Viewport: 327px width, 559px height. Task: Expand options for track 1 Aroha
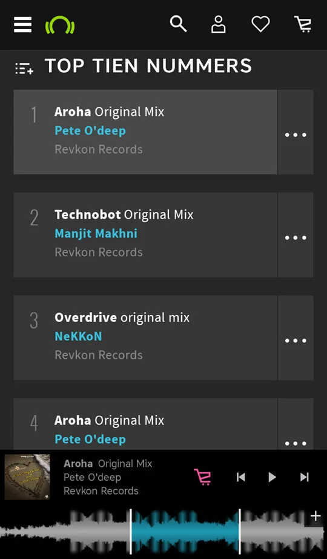click(x=296, y=135)
